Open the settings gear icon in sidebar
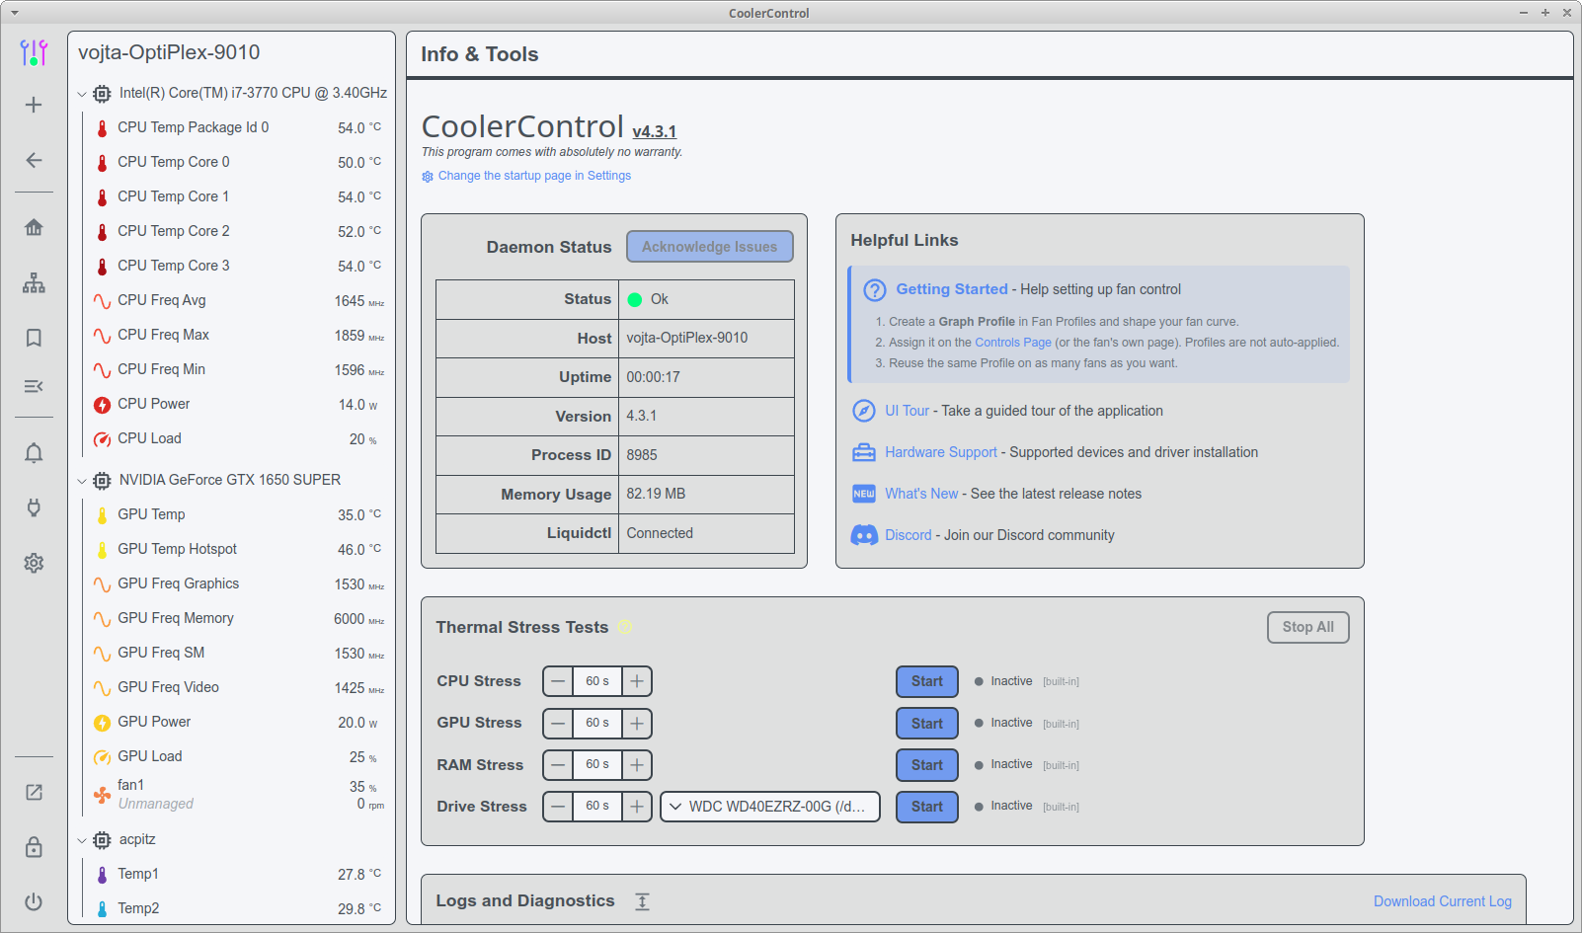Image resolution: width=1582 pixels, height=933 pixels. pos(34,563)
